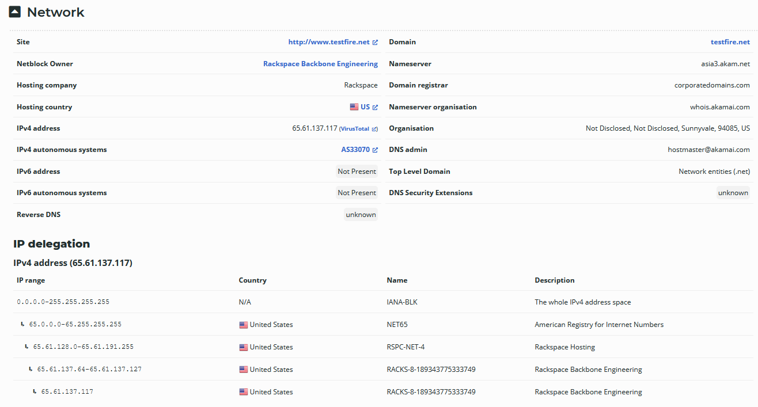Image resolution: width=758 pixels, height=407 pixels.
Task: Select the 65.0.0.0-65.255.255.255 IP range
Action: point(75,324)
